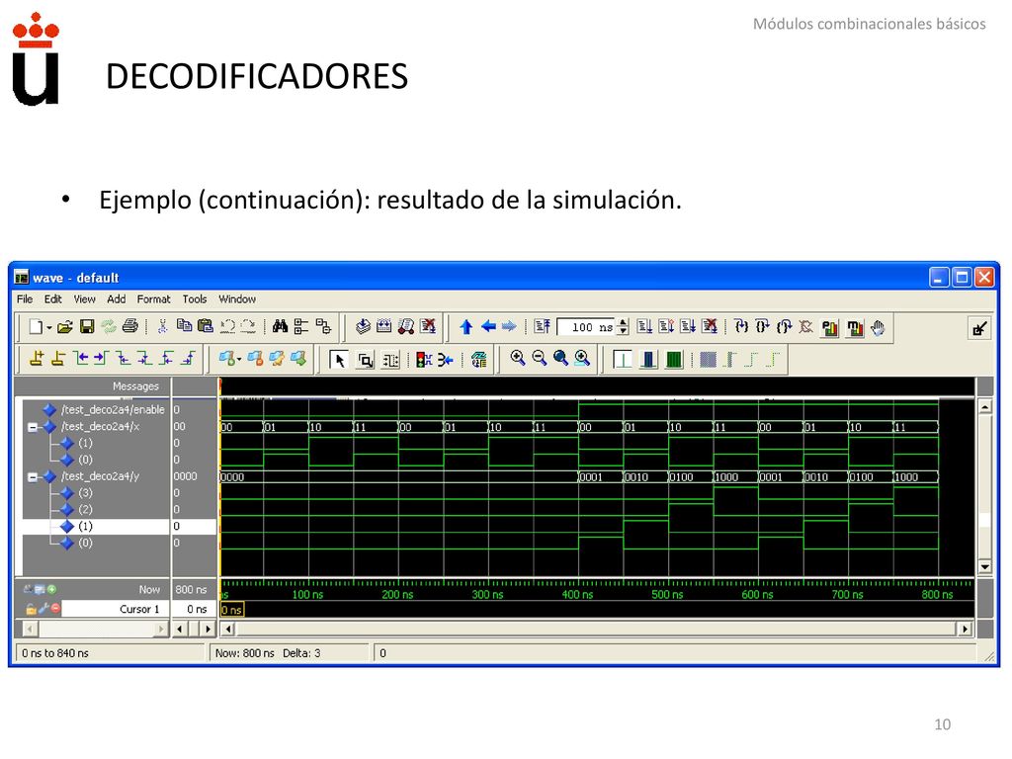Open the Add menu
Image resolution: width=1012 pixels, height=759 pixels.
pos(117,298)
